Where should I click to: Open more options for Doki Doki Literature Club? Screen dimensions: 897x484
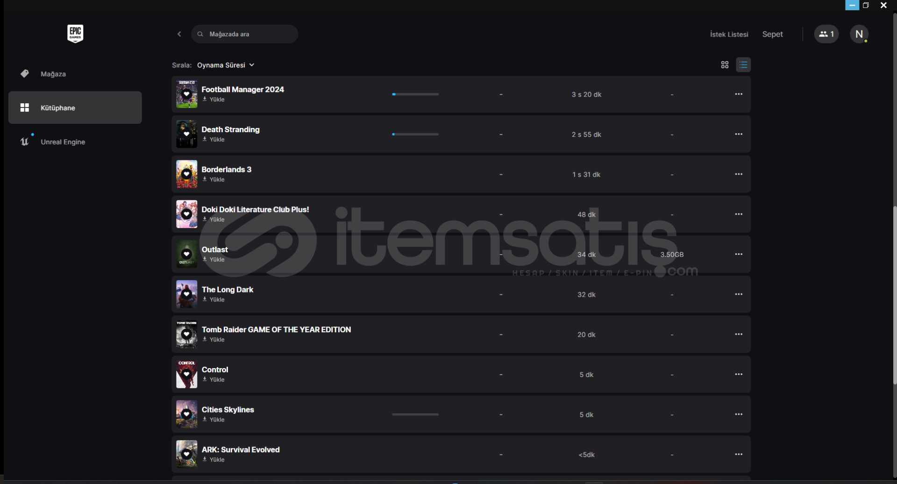(x=739, y=214)
